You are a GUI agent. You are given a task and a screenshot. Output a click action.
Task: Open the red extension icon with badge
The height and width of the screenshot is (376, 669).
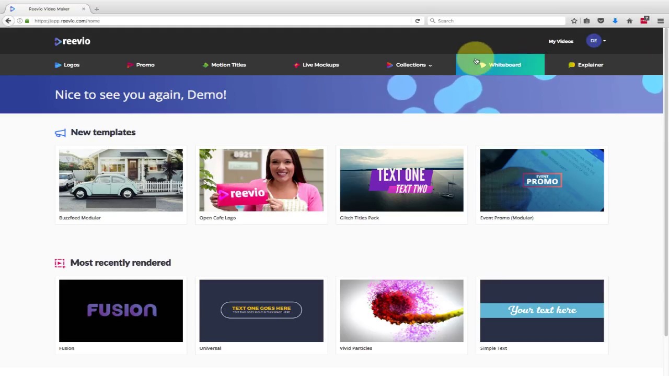click(x=644, y=20)
